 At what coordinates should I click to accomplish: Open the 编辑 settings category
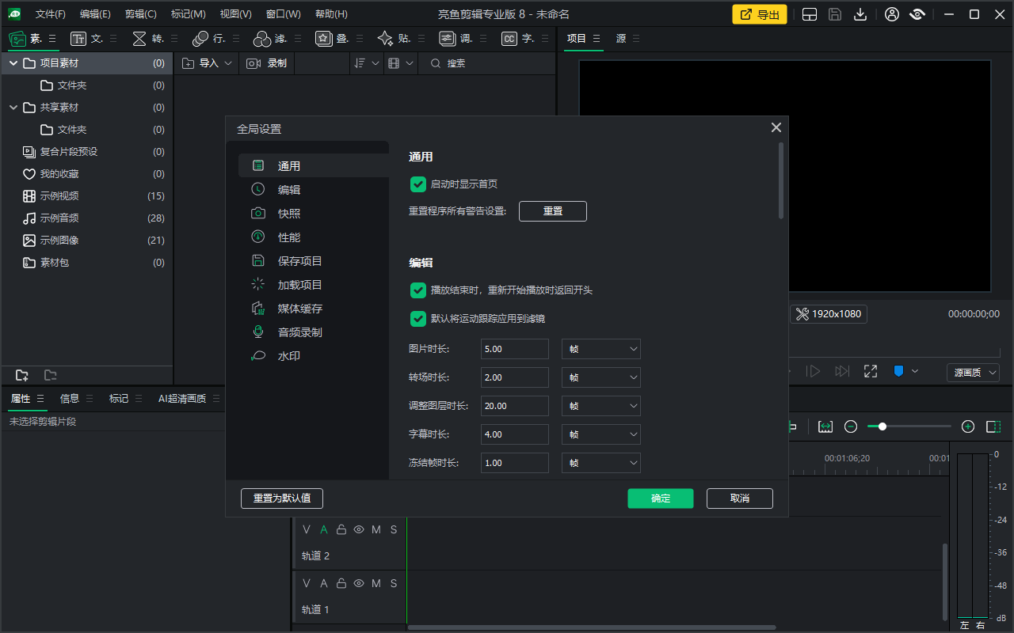point(313,190)
